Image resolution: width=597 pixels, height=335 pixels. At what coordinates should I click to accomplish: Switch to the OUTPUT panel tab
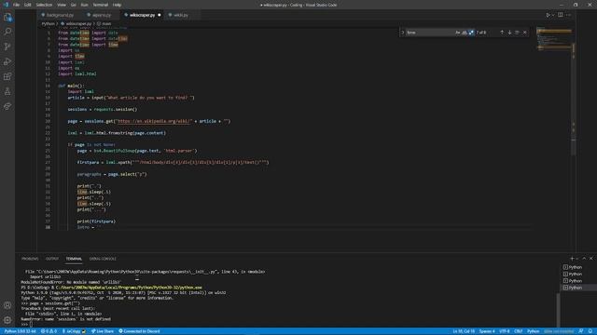click(52, 259)
